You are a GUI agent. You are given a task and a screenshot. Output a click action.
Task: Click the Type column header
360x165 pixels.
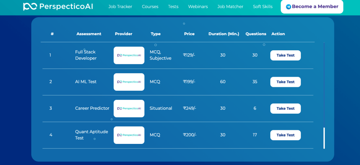(156, 34)
